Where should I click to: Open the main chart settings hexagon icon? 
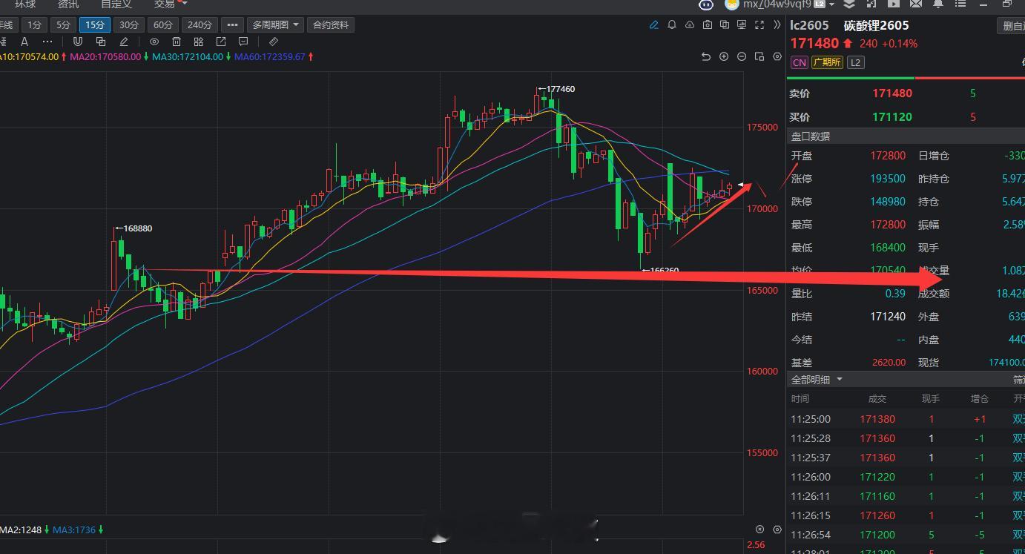pos(777,56)
